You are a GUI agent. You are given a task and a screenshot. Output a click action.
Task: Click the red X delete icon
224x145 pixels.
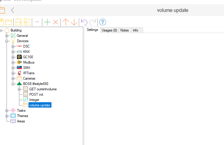(55, 22)
